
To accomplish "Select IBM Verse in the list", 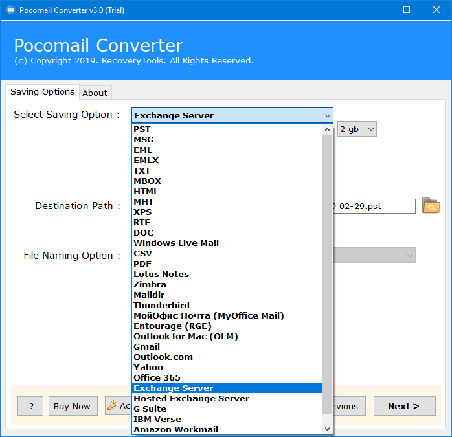I will (227, 419).
